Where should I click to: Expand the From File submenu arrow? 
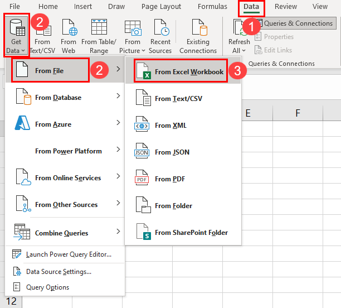click(118, 69)
